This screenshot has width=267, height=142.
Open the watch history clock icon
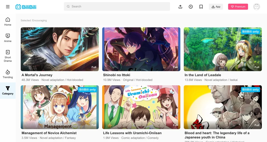[191, 7]
